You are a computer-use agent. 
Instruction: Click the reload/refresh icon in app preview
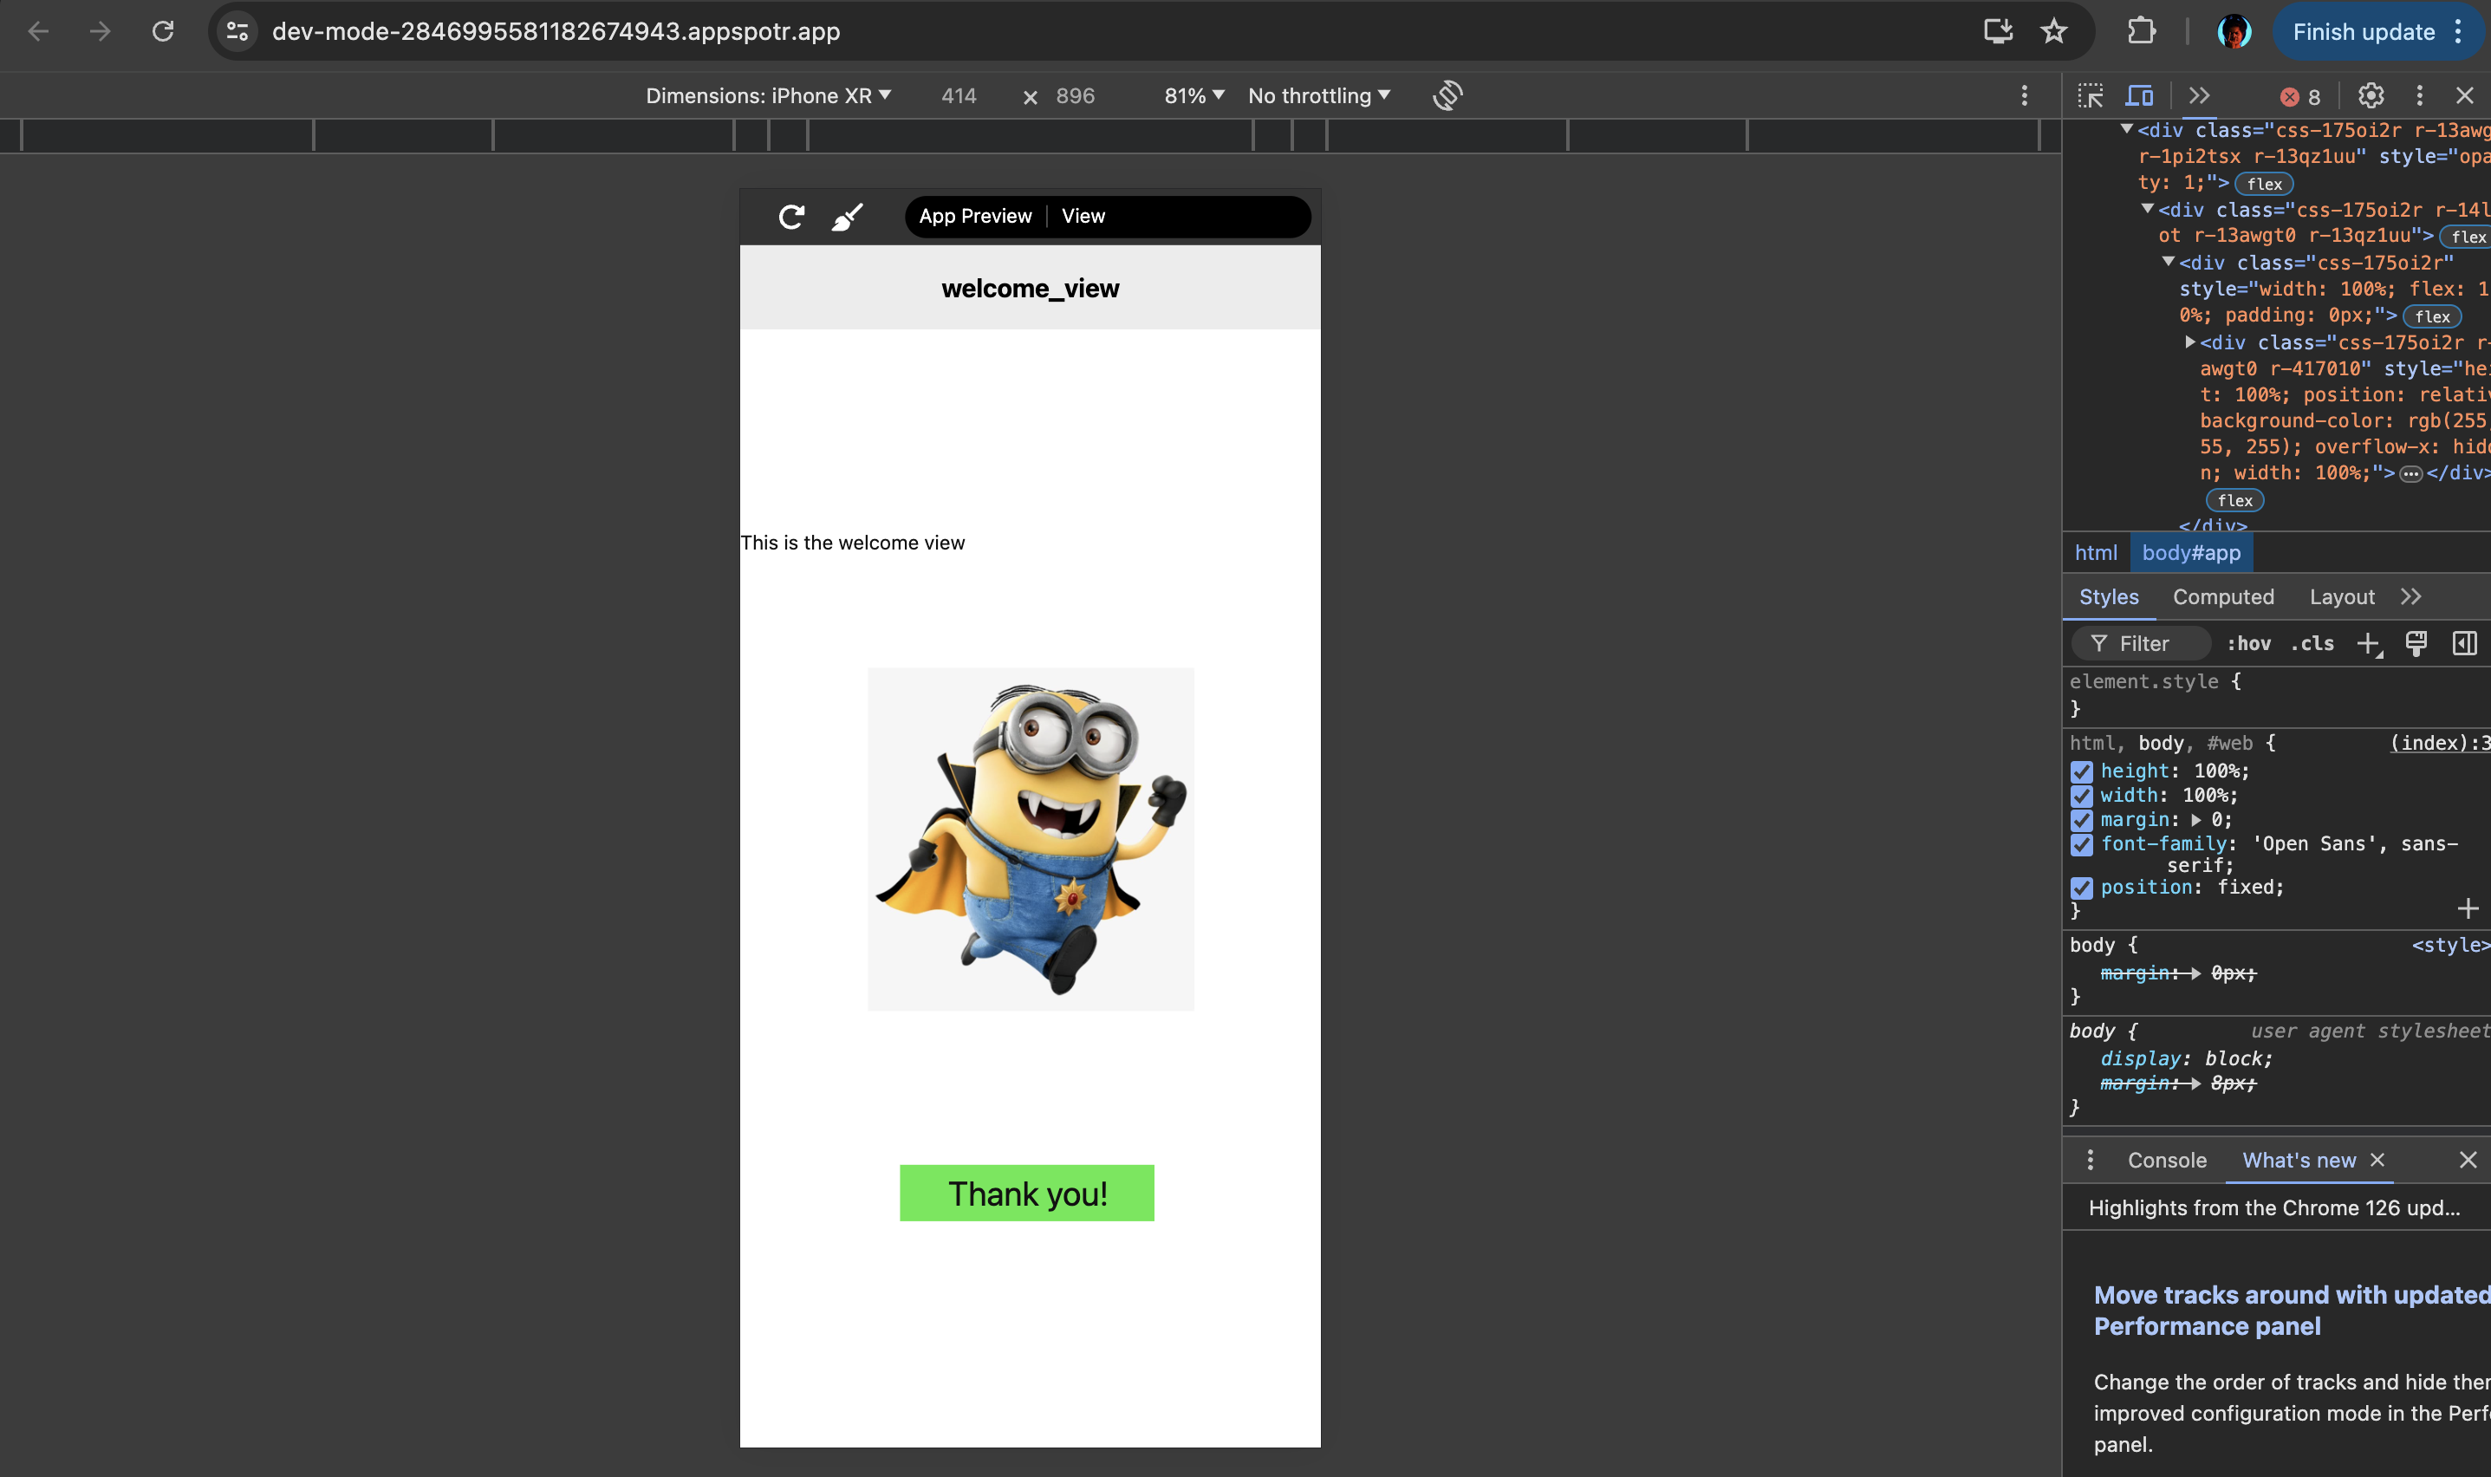point(793,214)
